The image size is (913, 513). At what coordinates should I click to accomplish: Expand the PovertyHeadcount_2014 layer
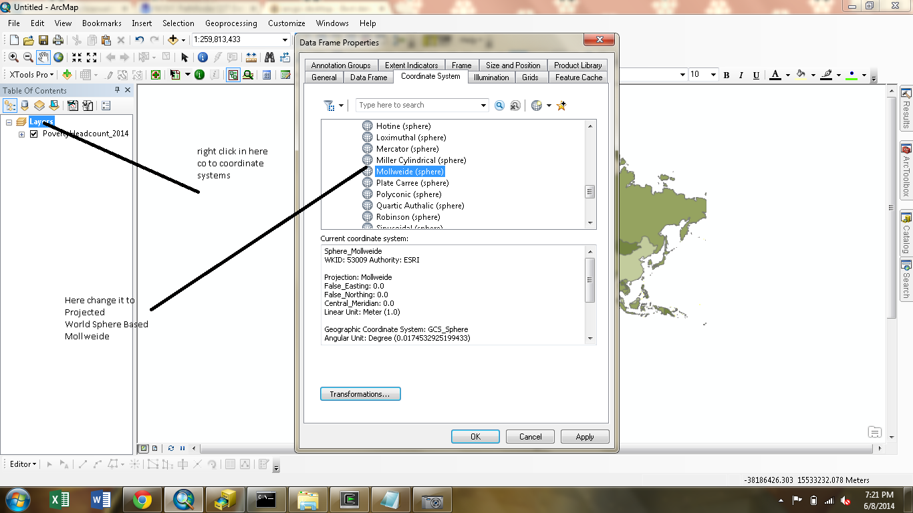(x=21, y=134)
